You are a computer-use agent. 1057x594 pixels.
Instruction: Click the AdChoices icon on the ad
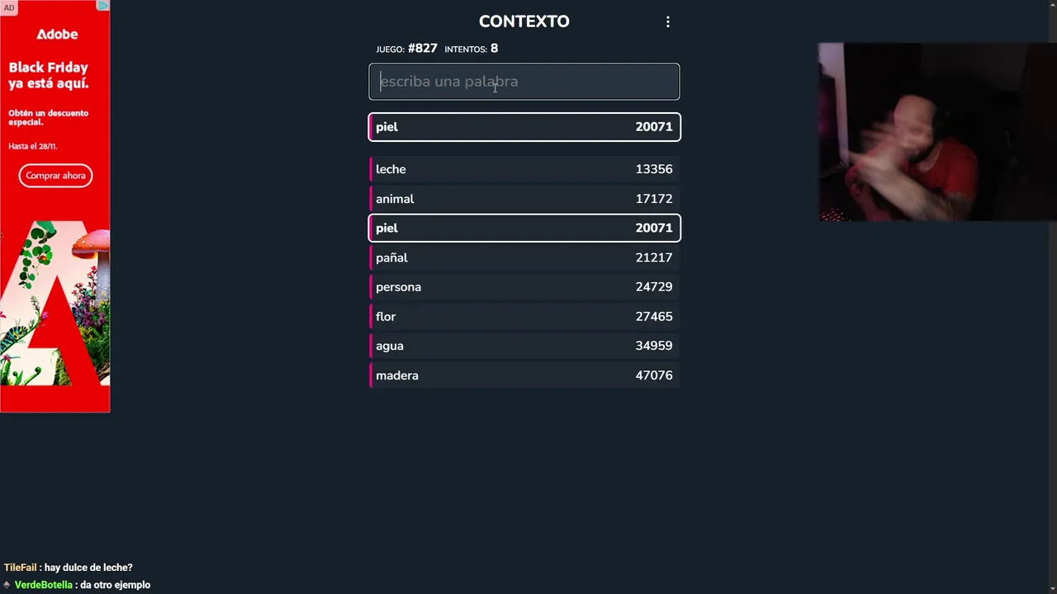pyautogui.click(x=102, y=6)
